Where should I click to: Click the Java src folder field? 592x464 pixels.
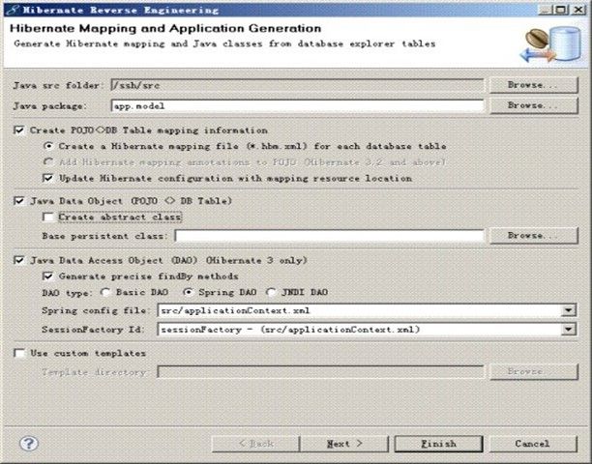(x=297, y=85)
